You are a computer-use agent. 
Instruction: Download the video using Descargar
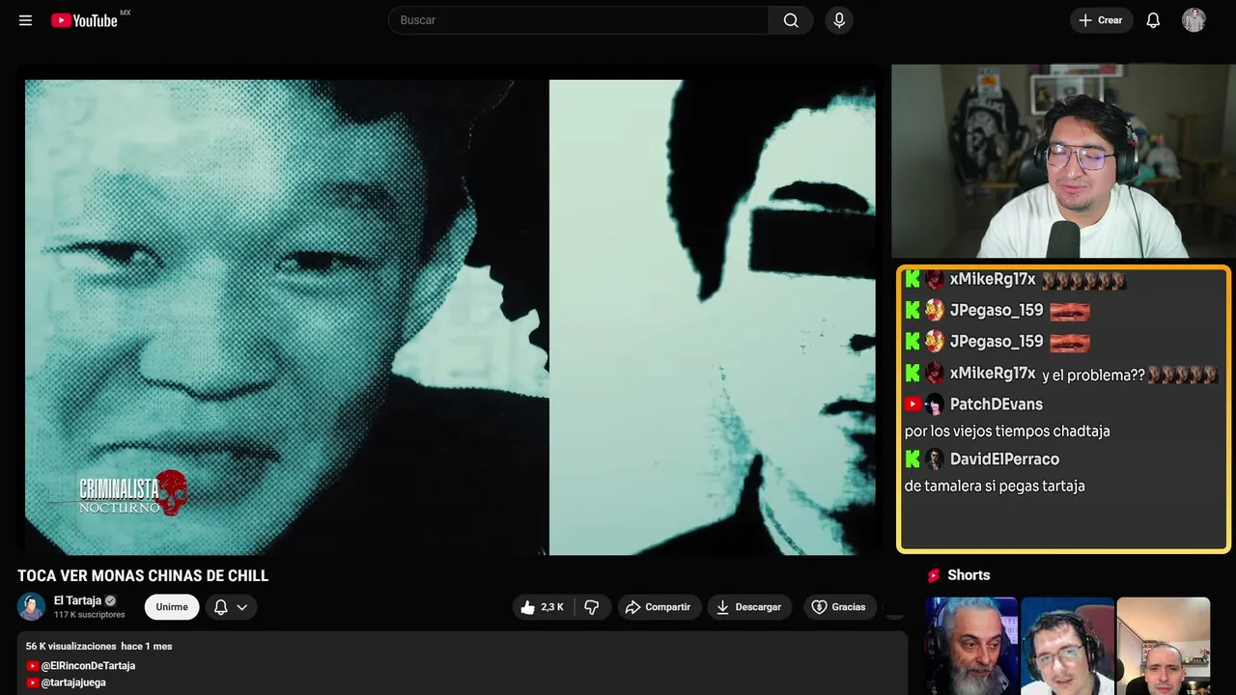click(x=749, y=607)
